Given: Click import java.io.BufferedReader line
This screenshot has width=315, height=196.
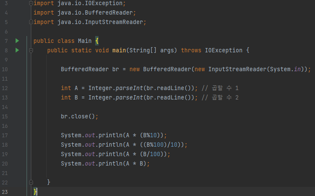Looking at the screenshot, I should [84, 13].
